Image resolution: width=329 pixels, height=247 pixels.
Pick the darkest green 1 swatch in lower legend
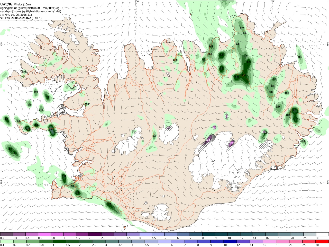(x=60, y=241)
